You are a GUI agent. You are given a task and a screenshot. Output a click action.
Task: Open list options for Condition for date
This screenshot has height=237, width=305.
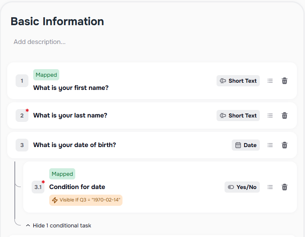(x=270, y=187)
